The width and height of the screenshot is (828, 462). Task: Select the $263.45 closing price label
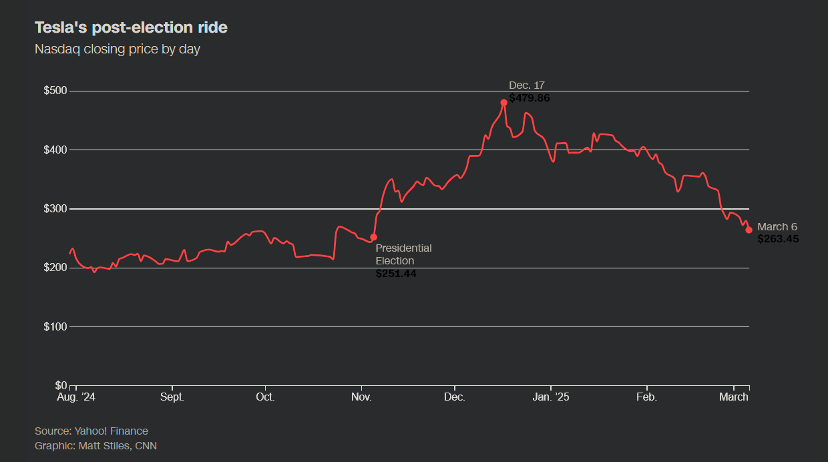click(x=778, y=239)
